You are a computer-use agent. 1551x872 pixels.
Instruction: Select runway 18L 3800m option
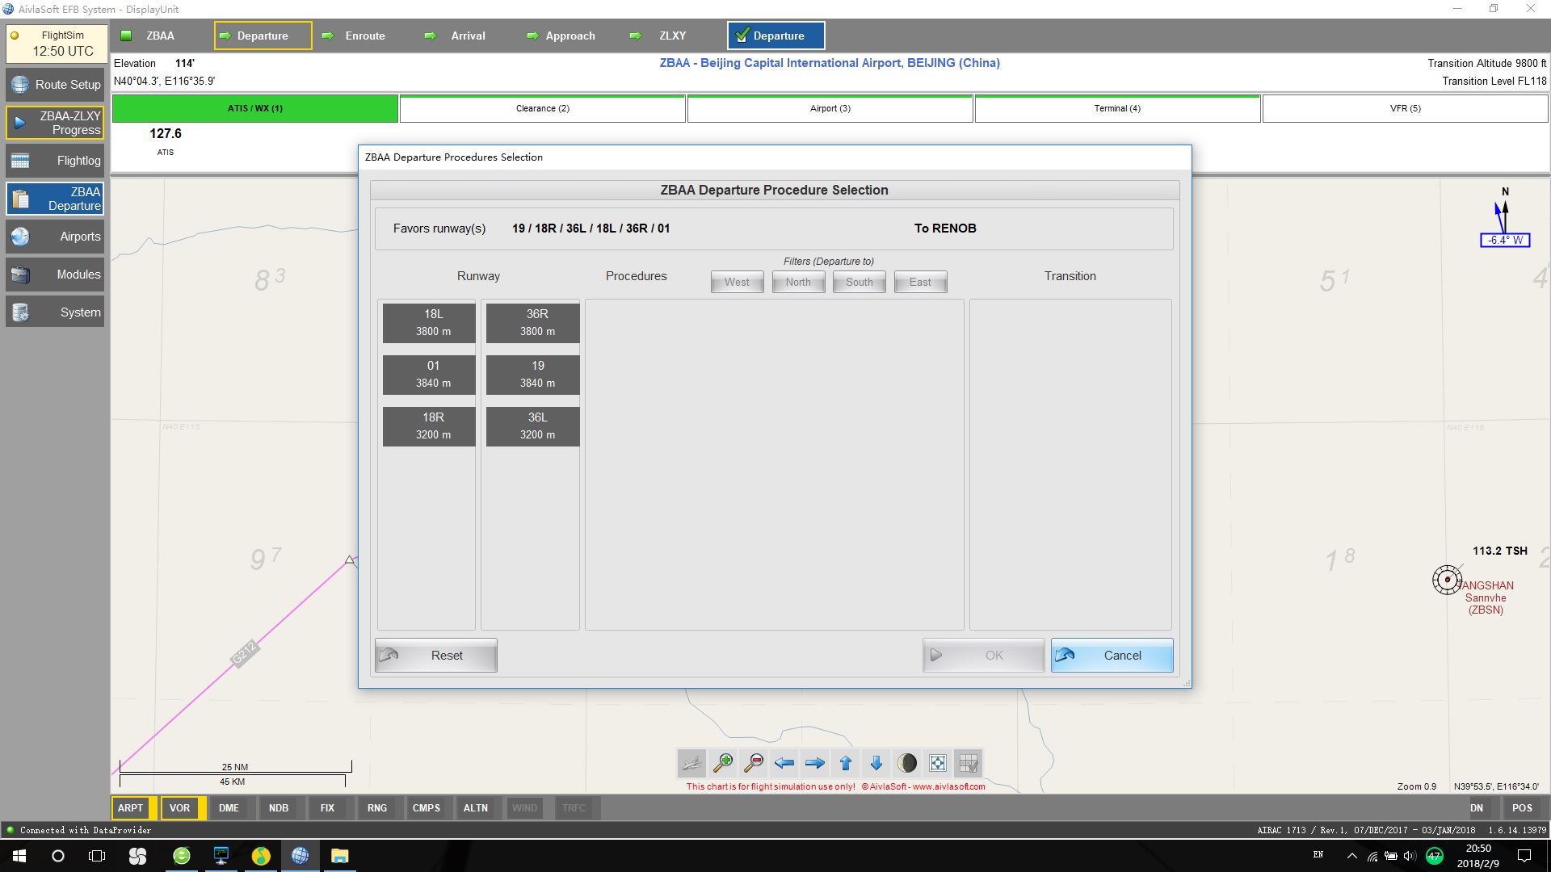click(x=431, y=321)
